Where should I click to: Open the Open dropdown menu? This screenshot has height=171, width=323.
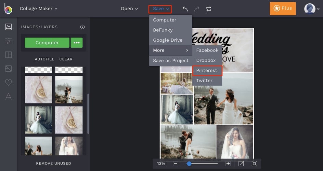click(129, 9)
